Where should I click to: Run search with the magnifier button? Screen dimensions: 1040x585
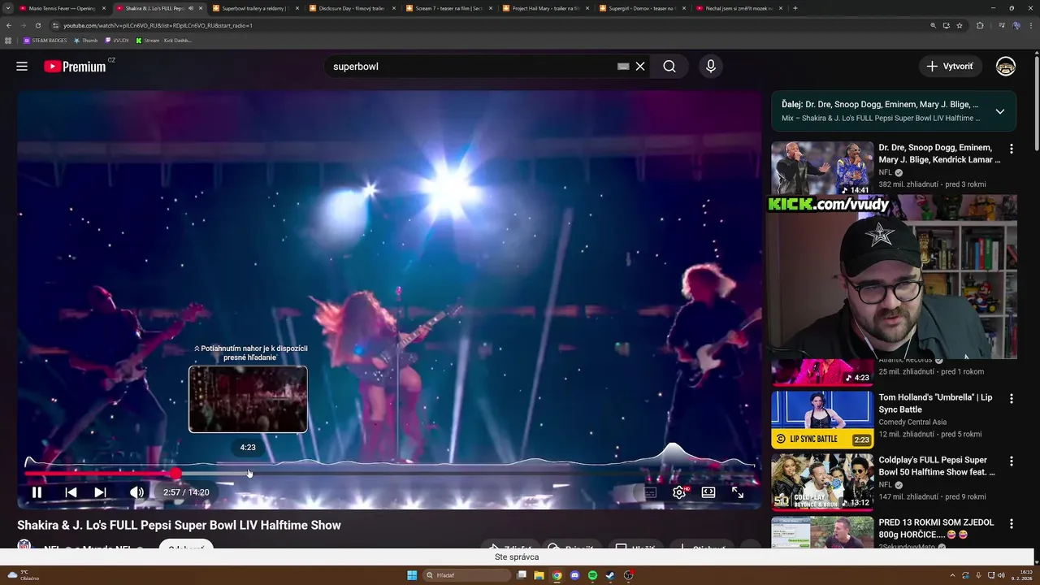point(669,67)
